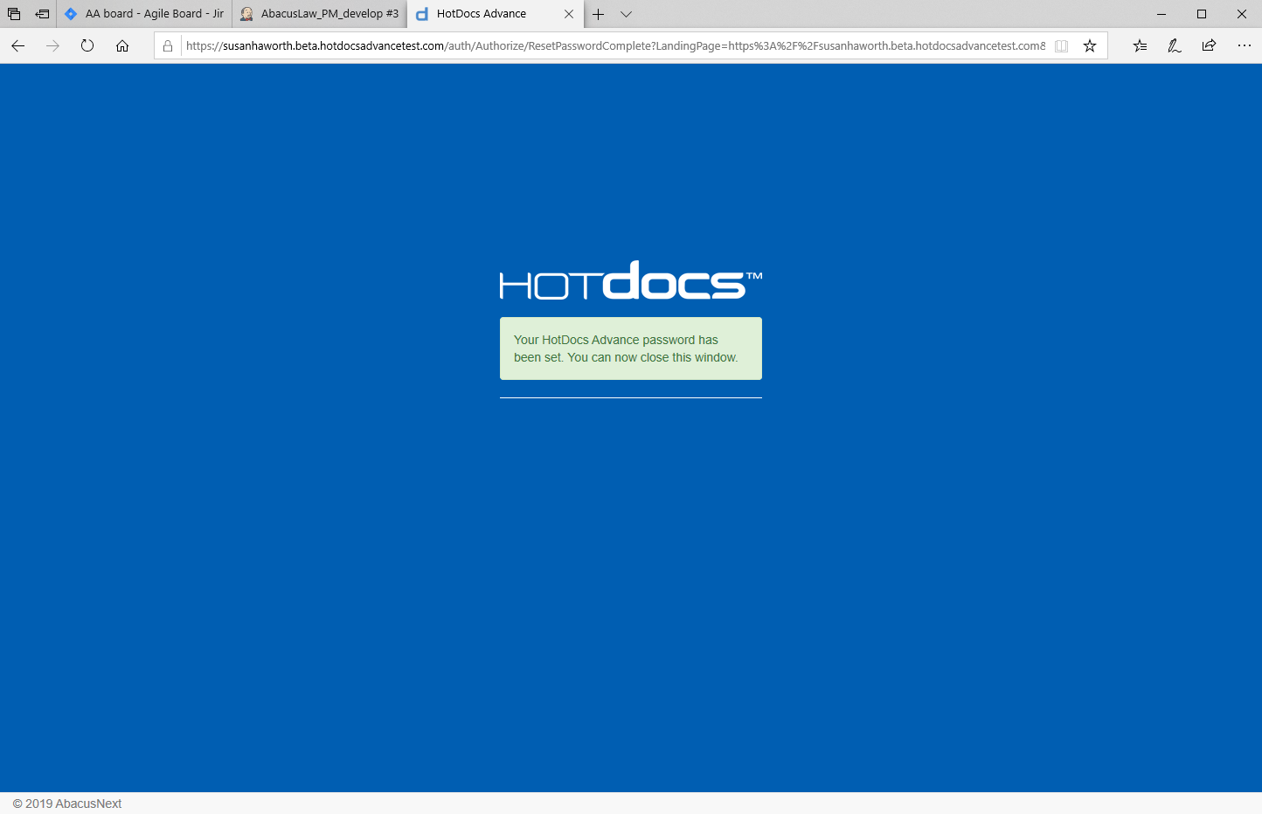
Task: Open the Favorites hub
Action: coord(1140,45)
